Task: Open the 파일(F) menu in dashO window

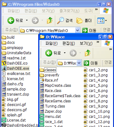Action: (x=14, y=11)
